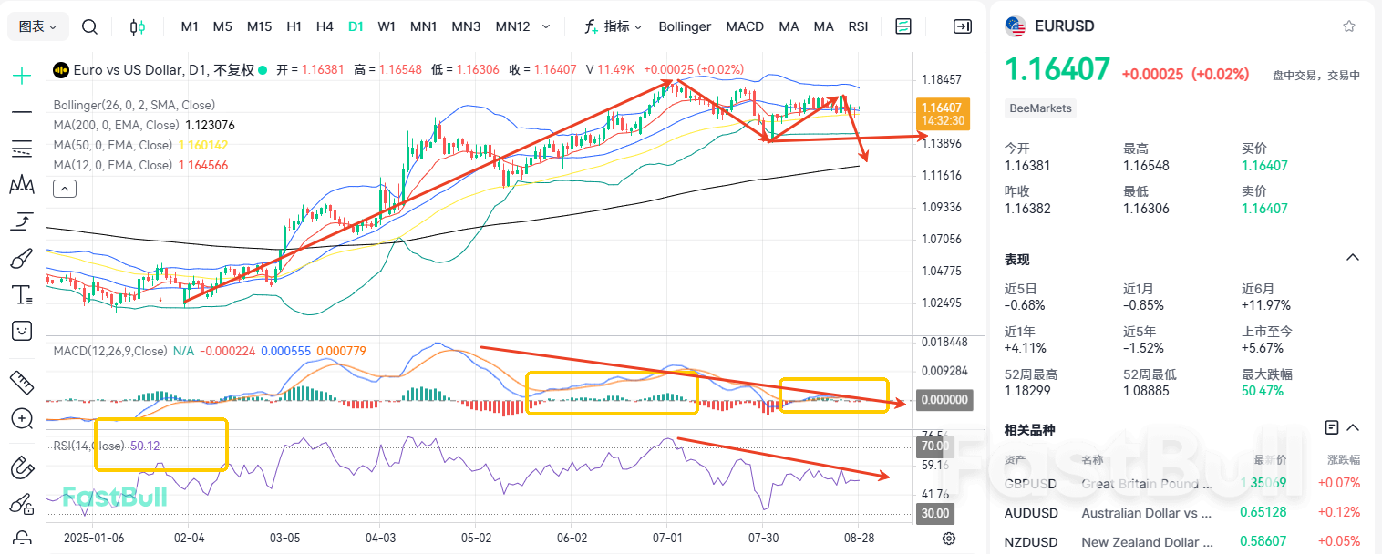Change chart style via candlestick icon
Viewport: 1382px width, 554px height.
138,26
